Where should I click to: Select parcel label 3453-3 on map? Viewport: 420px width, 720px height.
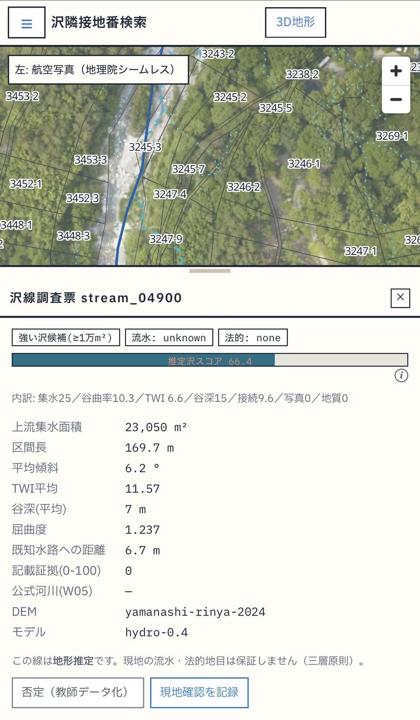pyautogui.click(x=90, y=160)
